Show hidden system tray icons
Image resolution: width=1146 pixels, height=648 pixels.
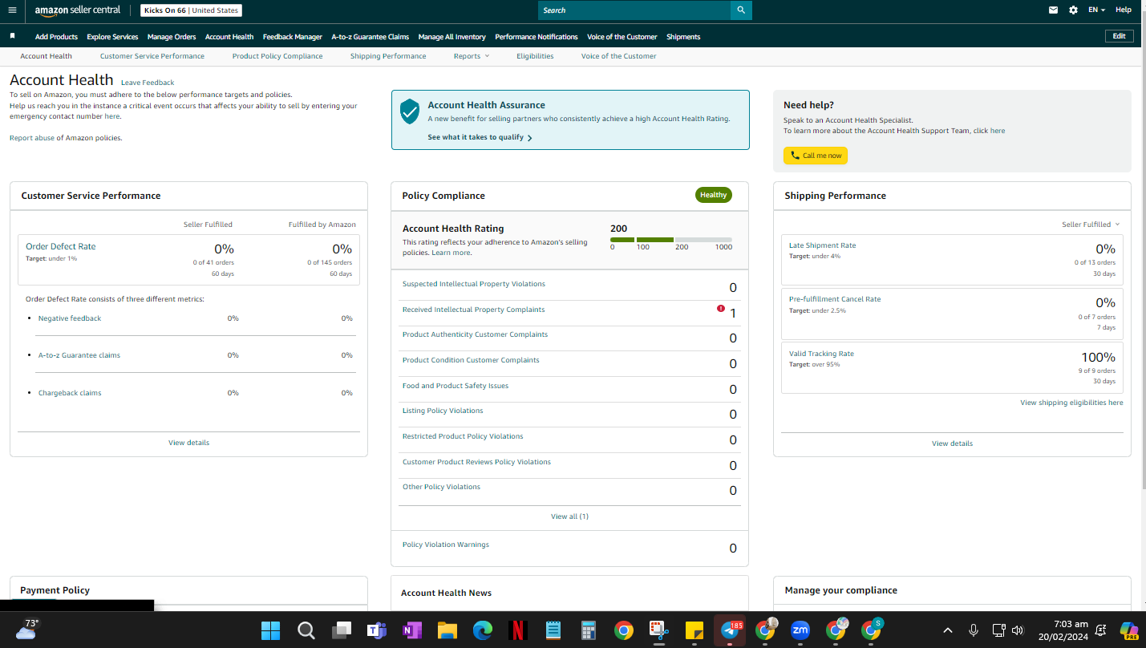tap(948, 630)
